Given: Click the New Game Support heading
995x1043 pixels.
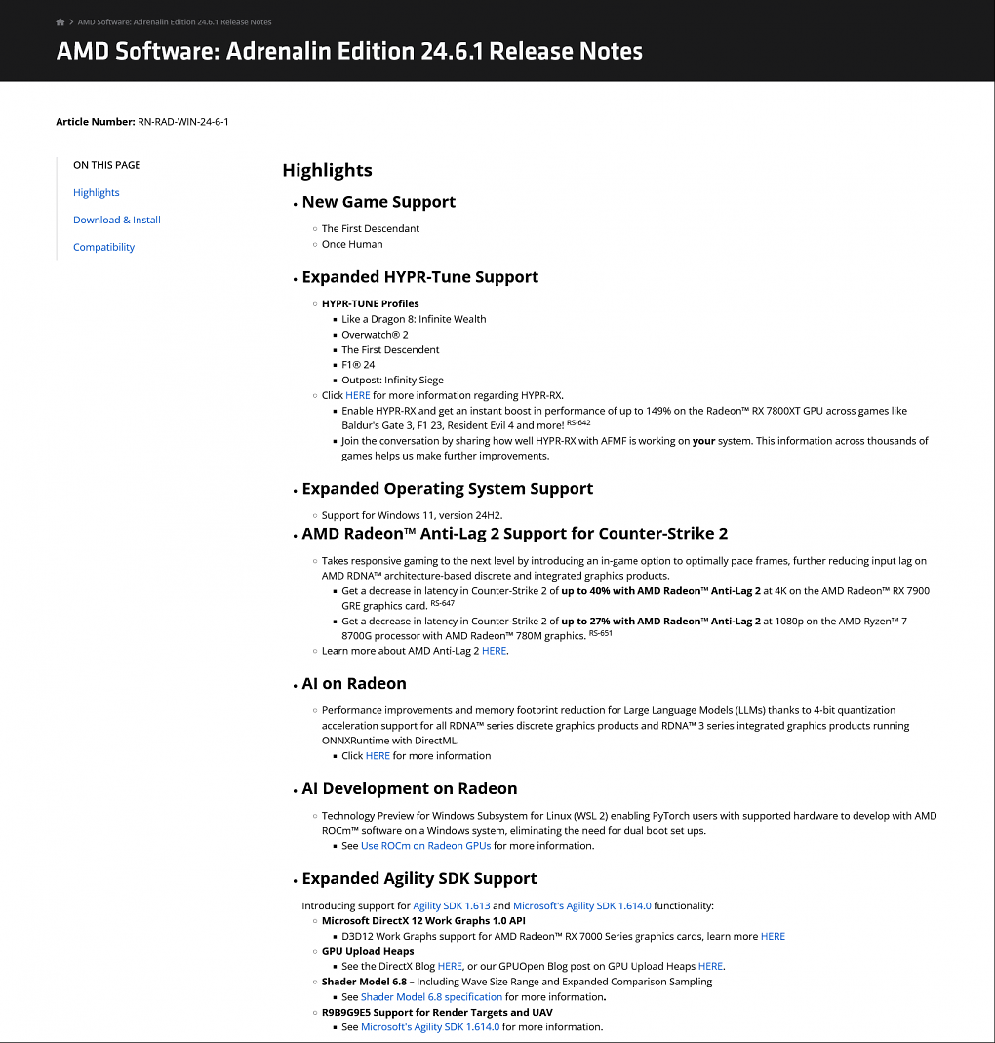Looking at the screenshot, I should coord(378,202).
